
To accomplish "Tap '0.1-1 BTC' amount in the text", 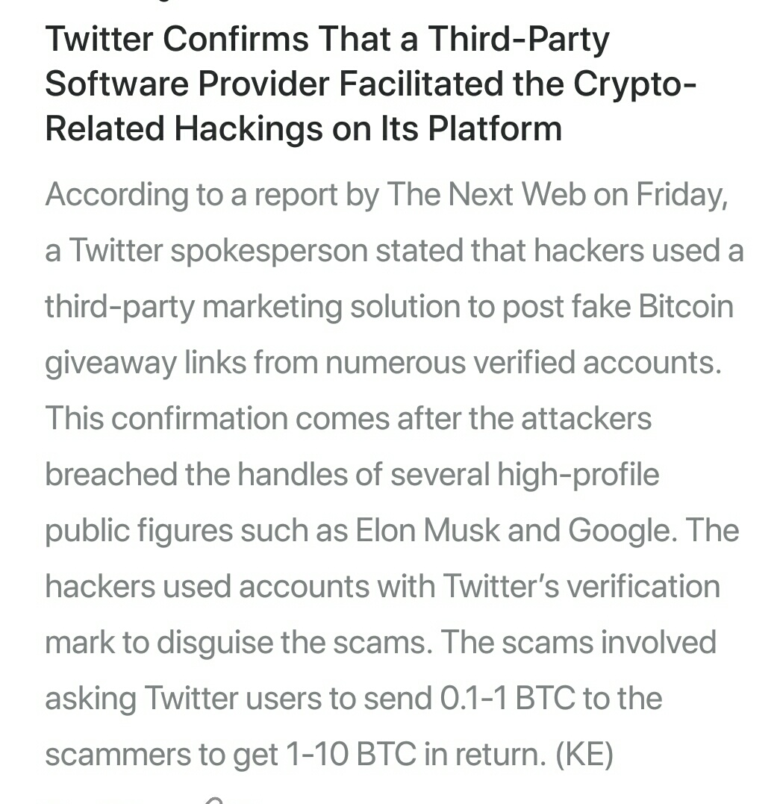I will click(507, 698).
